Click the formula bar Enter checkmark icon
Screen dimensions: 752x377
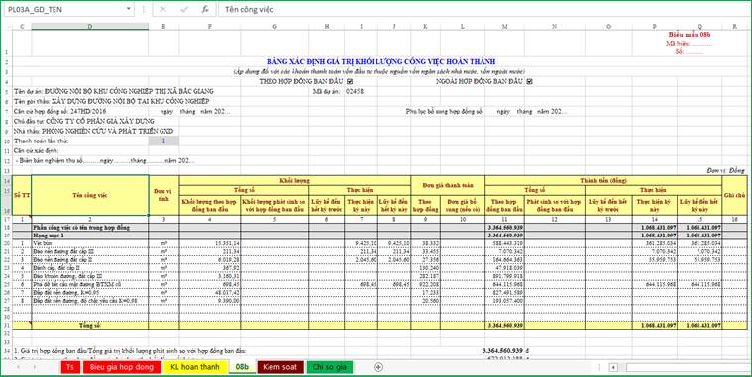[184, 9]
